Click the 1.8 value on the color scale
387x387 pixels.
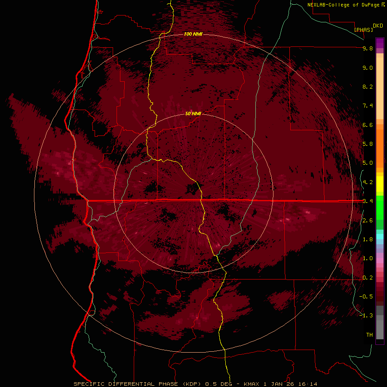click(x=368, y=240)
